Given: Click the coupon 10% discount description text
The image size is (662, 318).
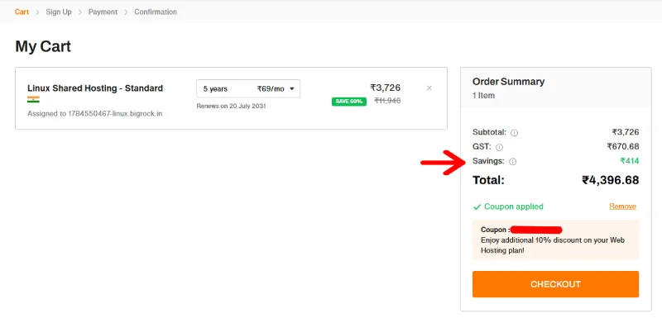Looking at the screenshot, I should point(553,245).
